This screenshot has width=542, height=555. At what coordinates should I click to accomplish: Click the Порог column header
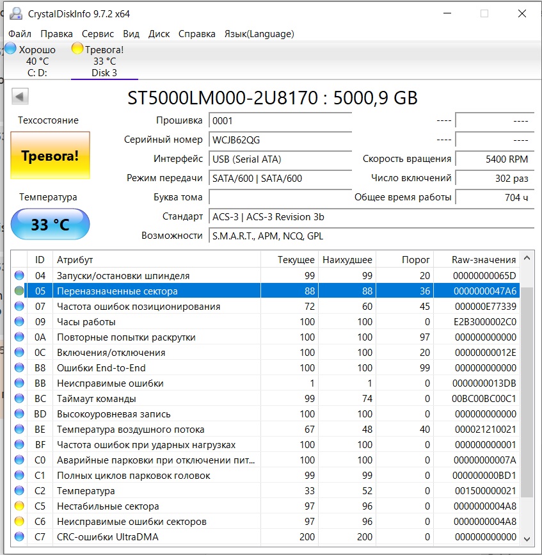[404, 259]
